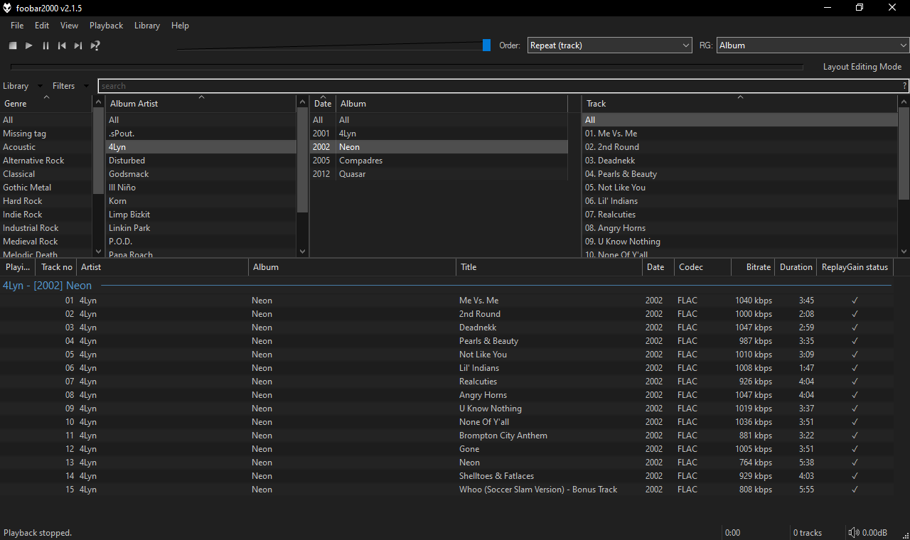Click the Title column header in playlist

coord(550,267)
